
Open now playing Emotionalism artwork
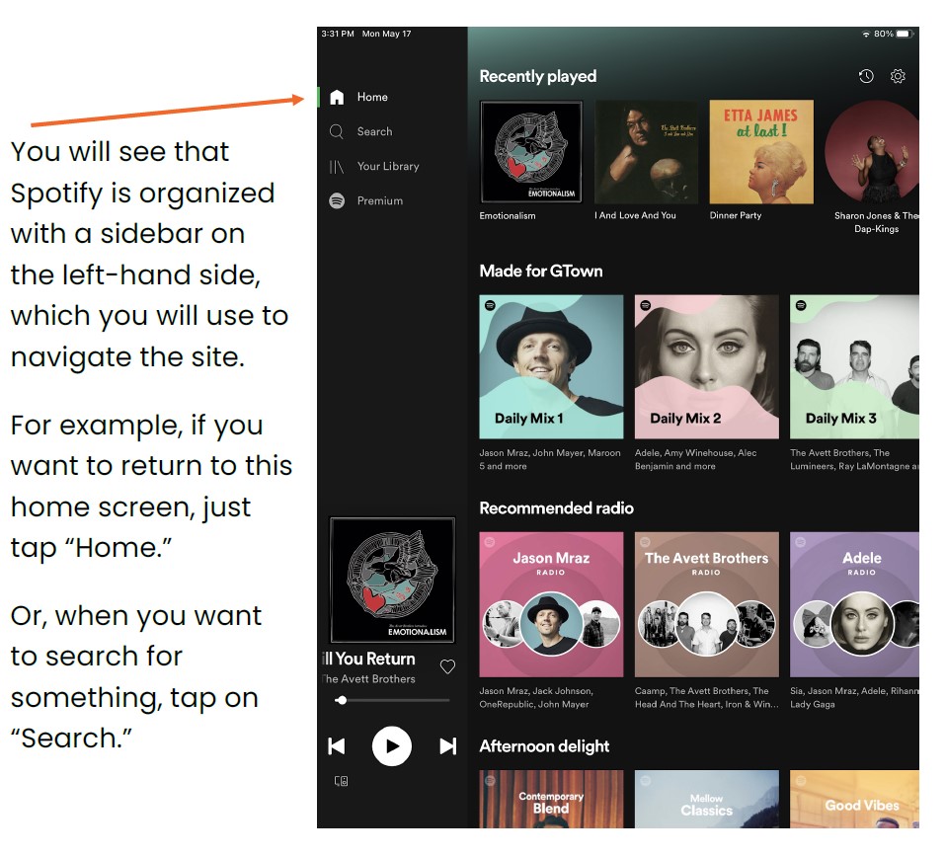[x=393, y=580]
